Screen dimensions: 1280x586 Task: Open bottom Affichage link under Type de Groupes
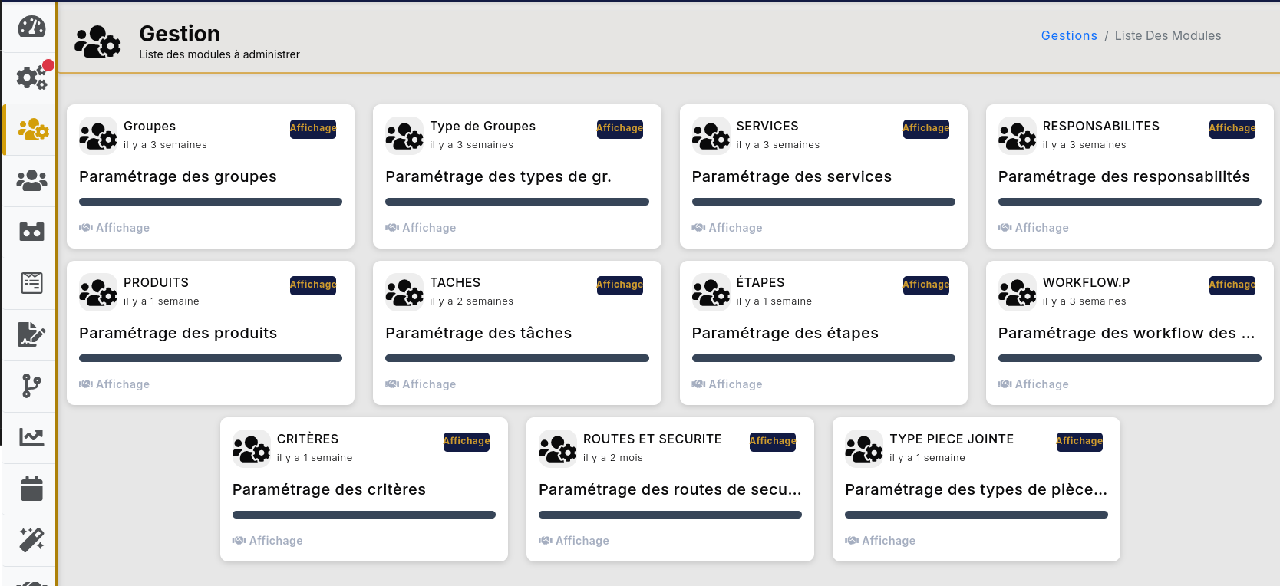click(421, 228)
